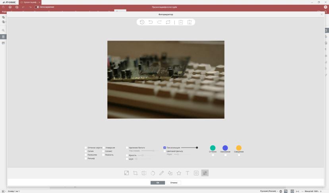Adjust the Пикселизация slider
Viewport: 329px width, 193px height.
(x=190, y=148)
